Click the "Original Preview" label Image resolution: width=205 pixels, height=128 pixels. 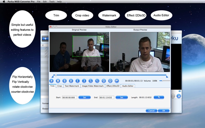[x=79, y=30]
